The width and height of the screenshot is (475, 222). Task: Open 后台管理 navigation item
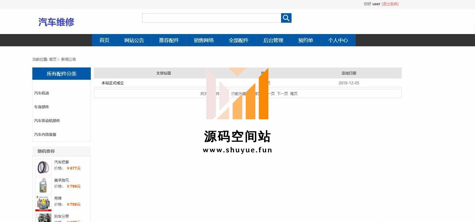[x=273, y=40]
